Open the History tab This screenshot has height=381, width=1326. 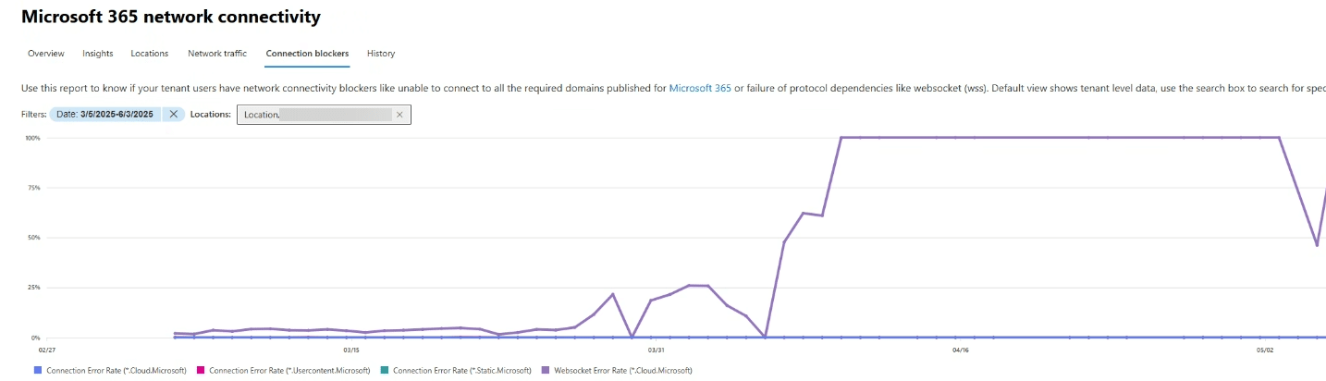(381, 54)
